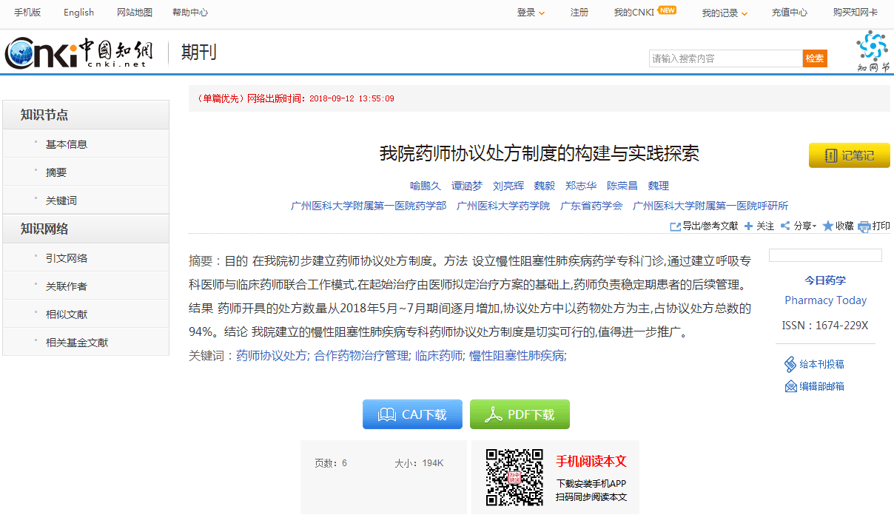Click the CNKI logo
Image resolution: width=894 pixels, height=532 pixels.
click(x=78, y=53)
